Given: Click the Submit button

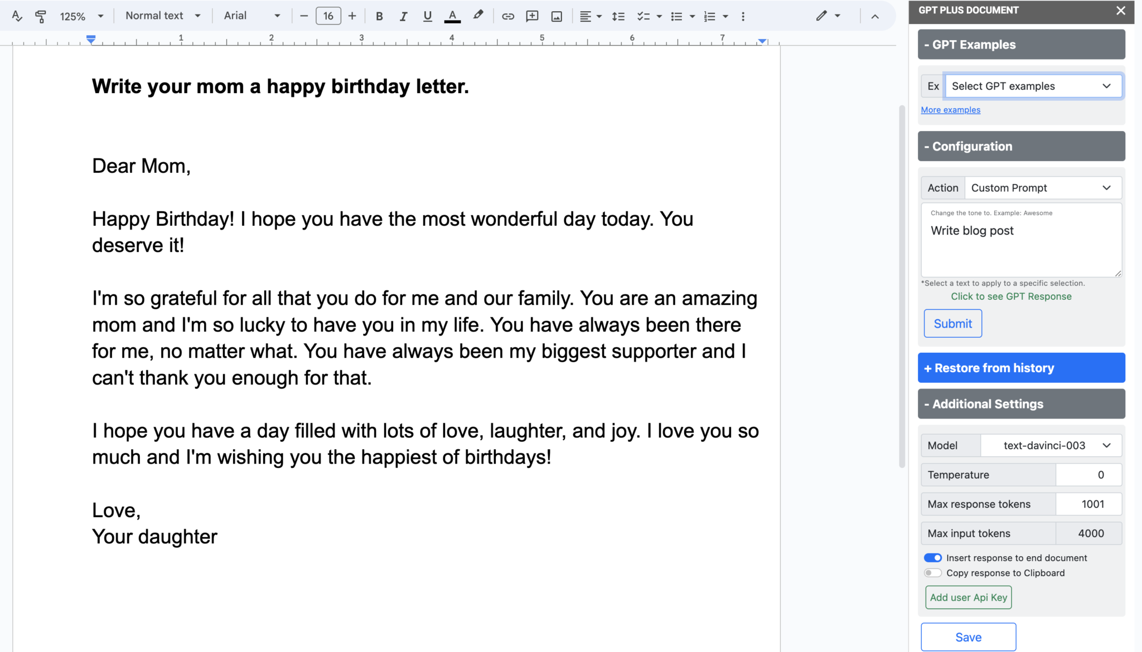Looking at the screenshot, I should pyautogui.click(x=952, y=323).
